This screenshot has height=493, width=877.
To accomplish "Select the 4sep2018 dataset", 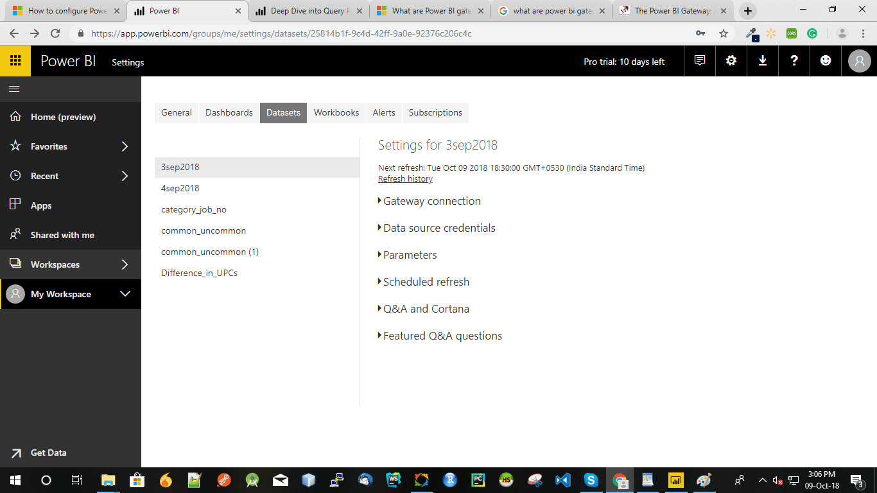I will [x=257, y=188].
